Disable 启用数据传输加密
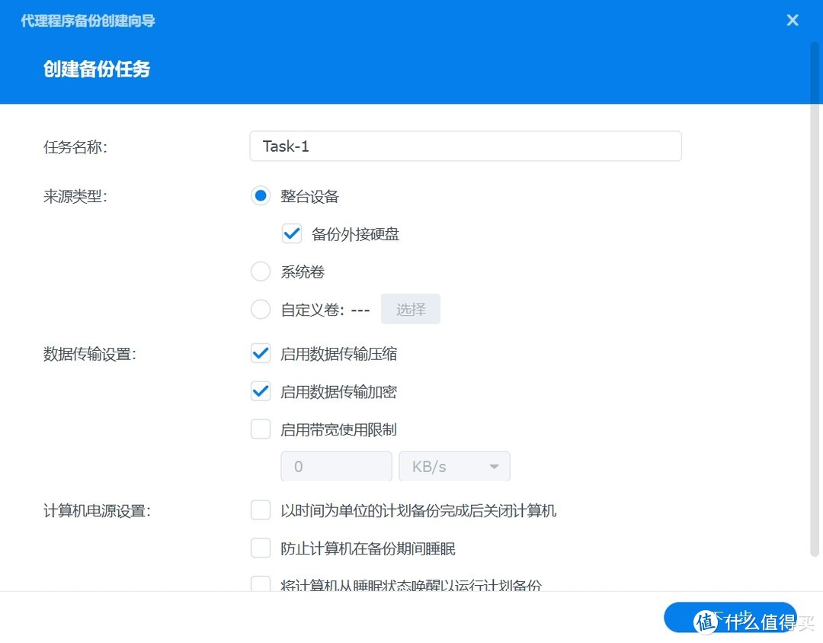 pos(261,391)
